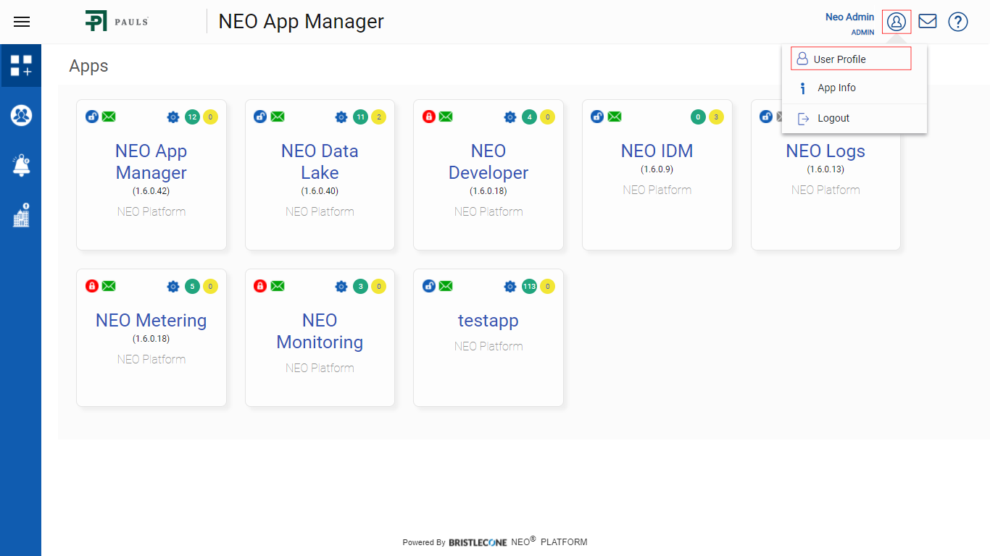Click green mail icon on NEO App Manager card

(x=109, y=117)
